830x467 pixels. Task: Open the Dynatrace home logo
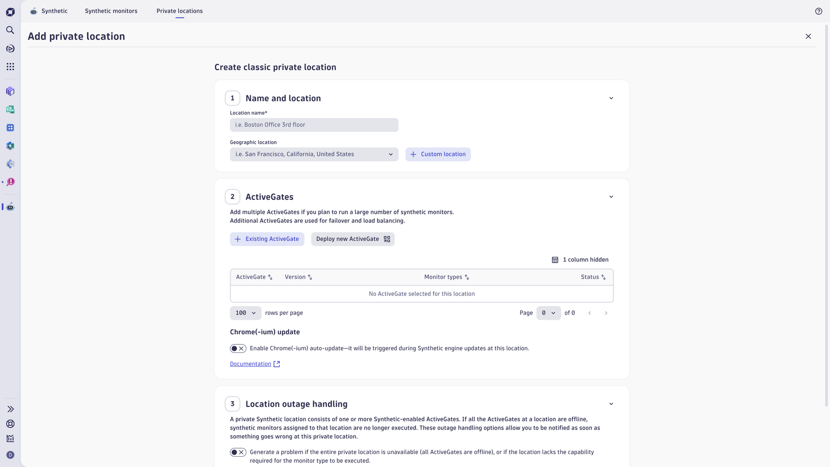10,11
